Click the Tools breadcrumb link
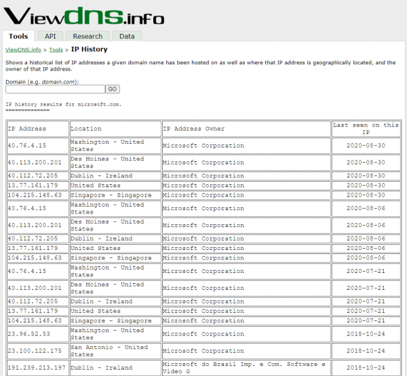 coord(56,49)
